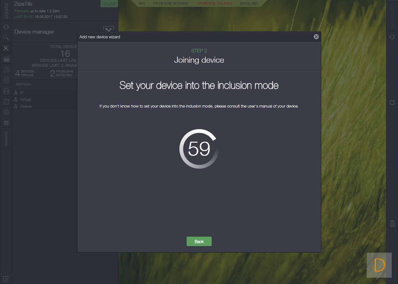This screenshot has width=398, height=284.
Task: Click the Firmware link under ZipaTile
Action: [22, 11]
